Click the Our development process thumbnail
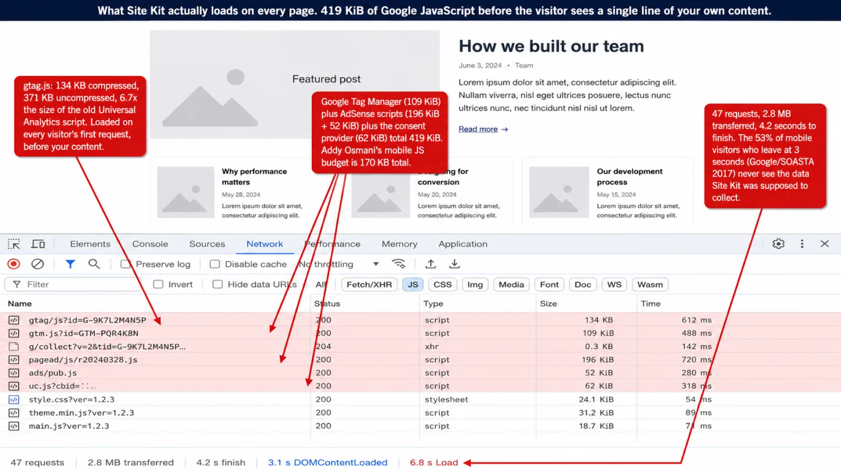 tap(559, 192)
